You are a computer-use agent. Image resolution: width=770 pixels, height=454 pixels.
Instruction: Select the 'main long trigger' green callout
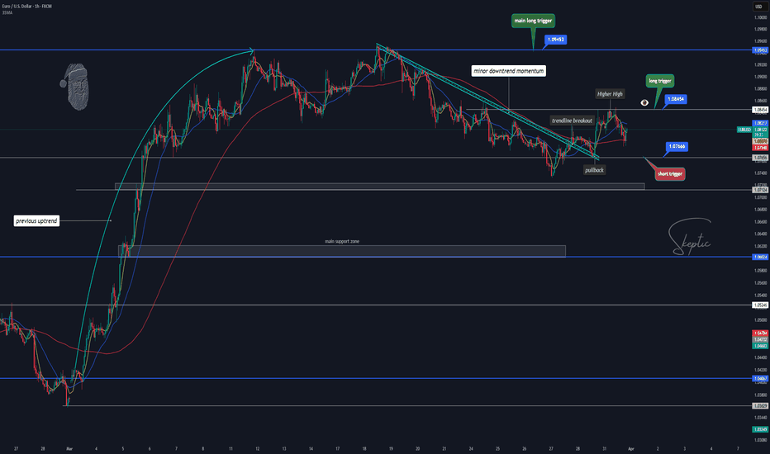coord(533,21)
